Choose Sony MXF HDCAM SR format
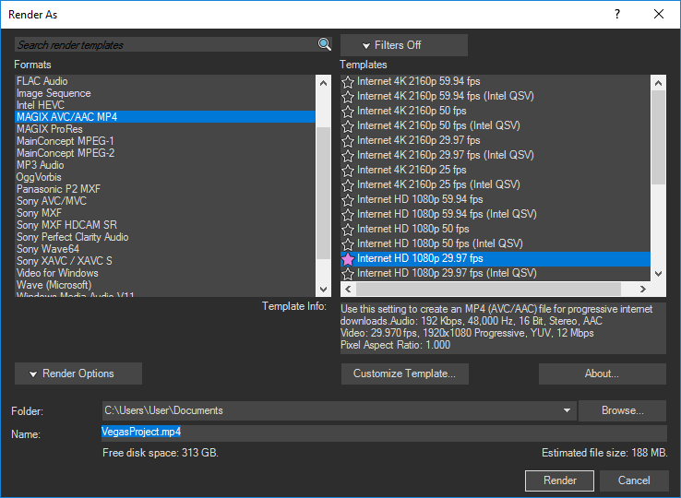The width and height of the screenshot is (681, 498). pos(165,225)
